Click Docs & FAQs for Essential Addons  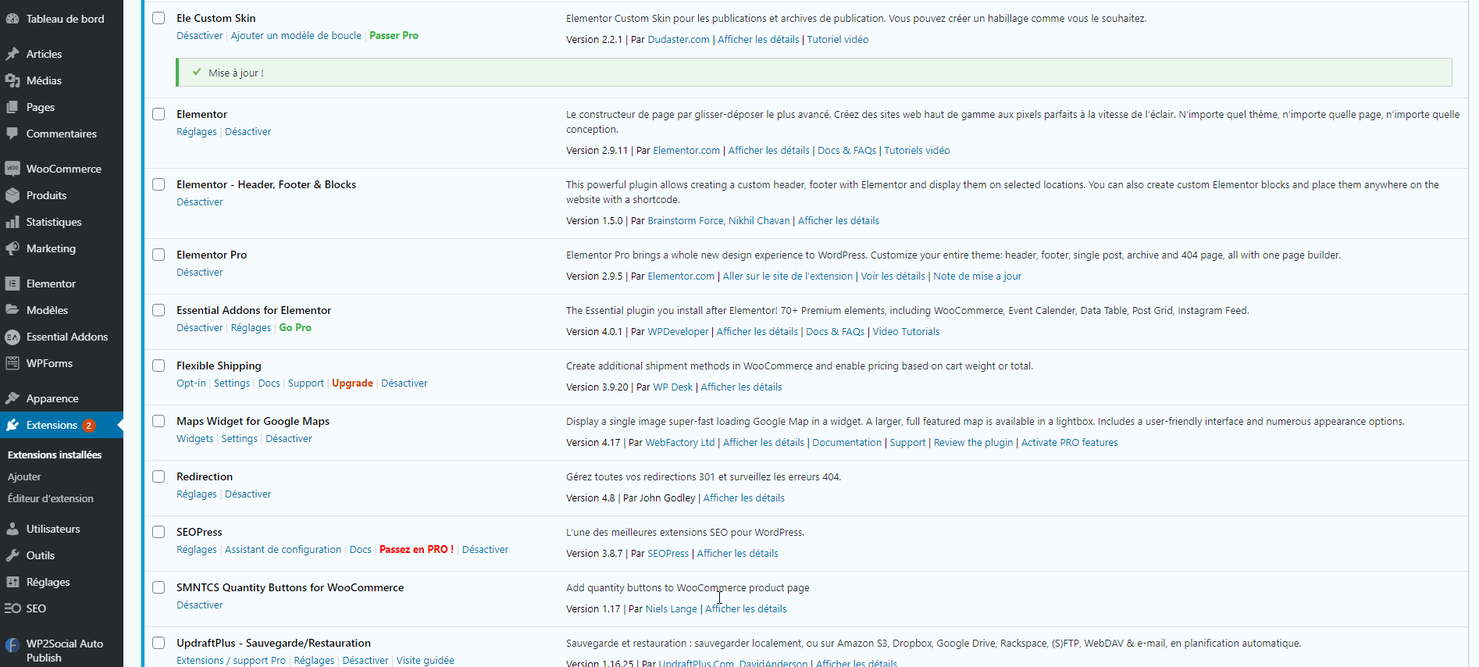pos(835,332)
